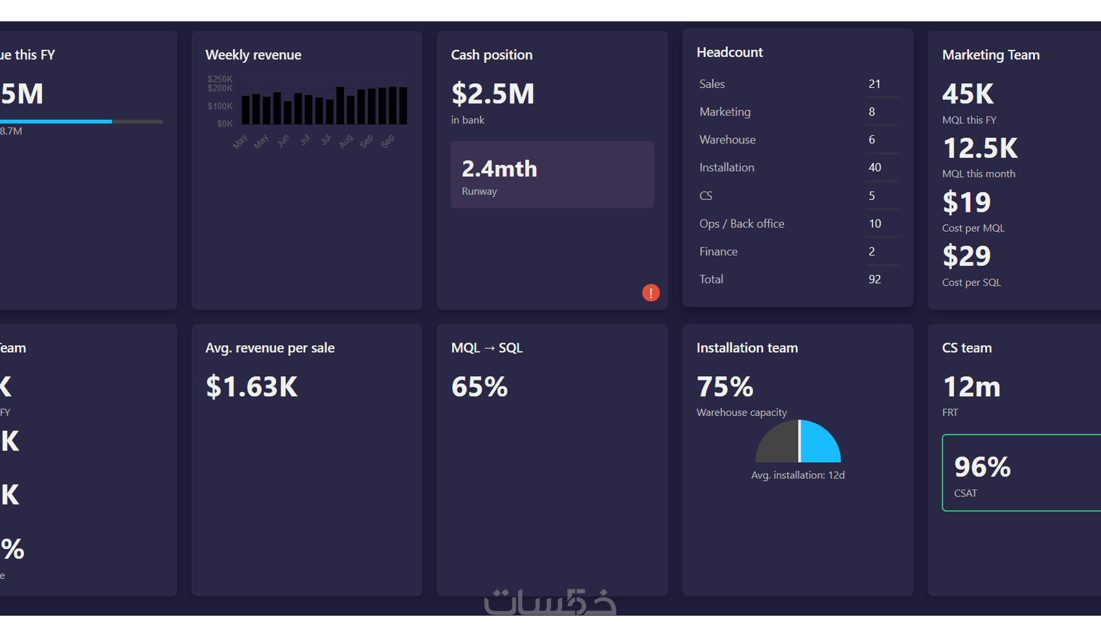1101x628 pixels.
Task: Open the 2.4mth Runway box
Action: pyautogui.click(x=552, y=175)
